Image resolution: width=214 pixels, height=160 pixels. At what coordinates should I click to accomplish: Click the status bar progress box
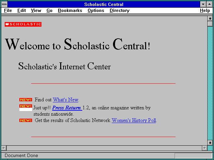193,156
